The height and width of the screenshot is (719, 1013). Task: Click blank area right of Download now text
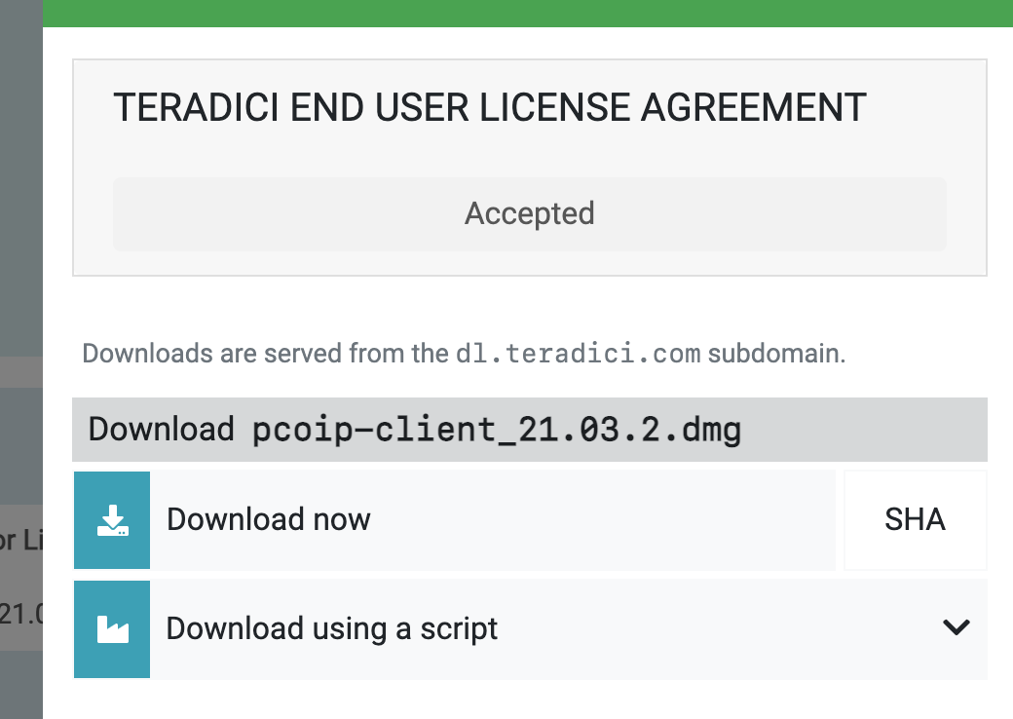point(604,520)
